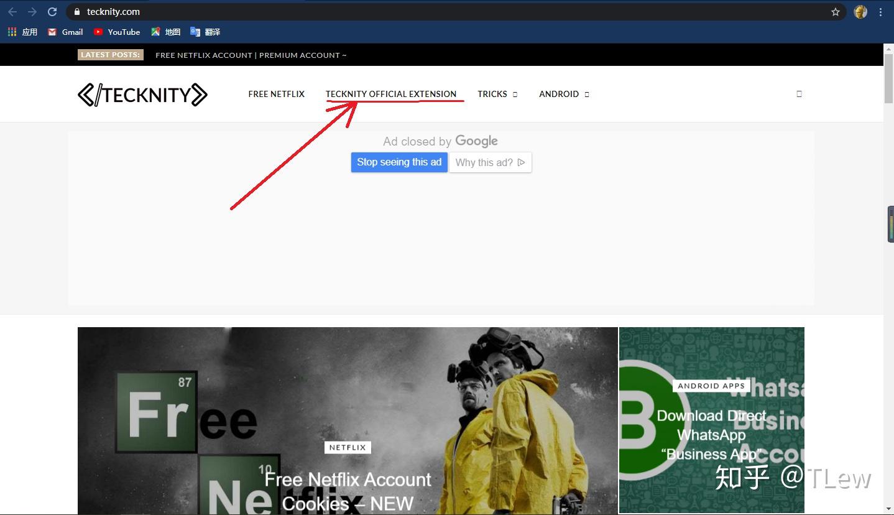Open the Breaking Bad featured image
The height and width of the screenshot is (515, 894).
[348, 420]
